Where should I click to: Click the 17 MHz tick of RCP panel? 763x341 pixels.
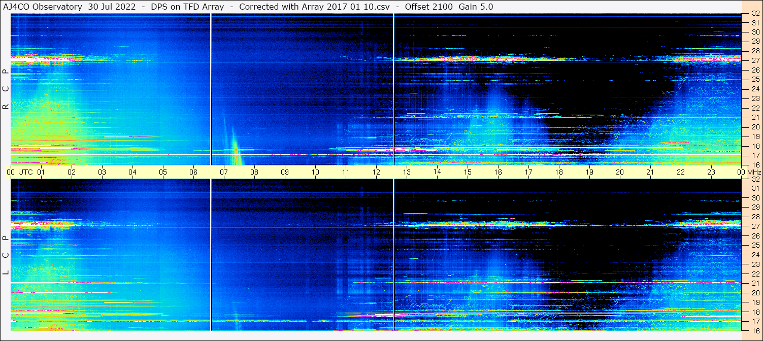tap(755, 155)
